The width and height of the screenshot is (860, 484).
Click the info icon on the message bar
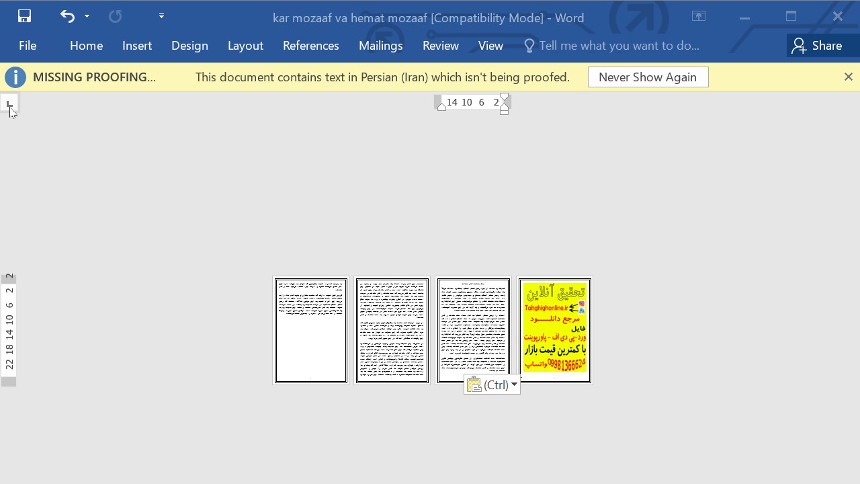(x=15, y=77)
